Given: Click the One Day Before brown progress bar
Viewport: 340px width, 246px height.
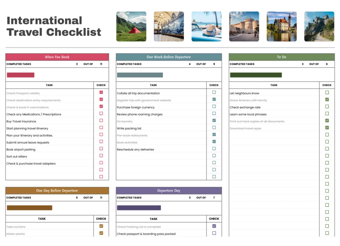Looking at the screenshot, I should (29, 208).
